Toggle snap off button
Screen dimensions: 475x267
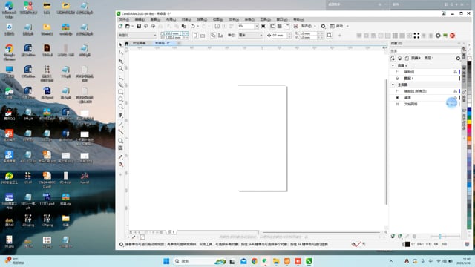tap(296, 27)
